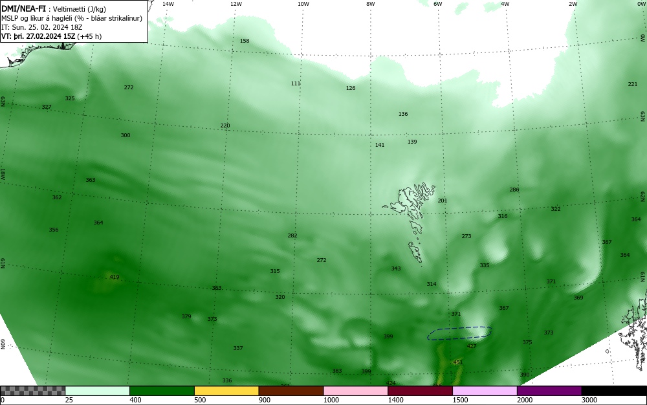Click the maroon 1400–1500 legend swatch
Screen dimensions: 647x405
420,391
